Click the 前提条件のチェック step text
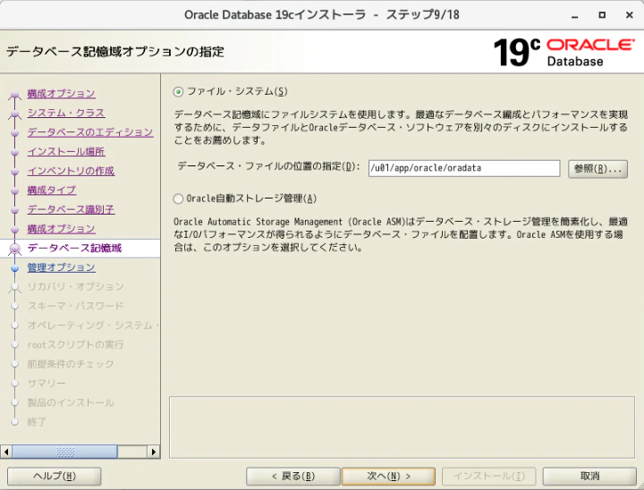644x490 pixels. pyautogui.click(x=71, y=364)
